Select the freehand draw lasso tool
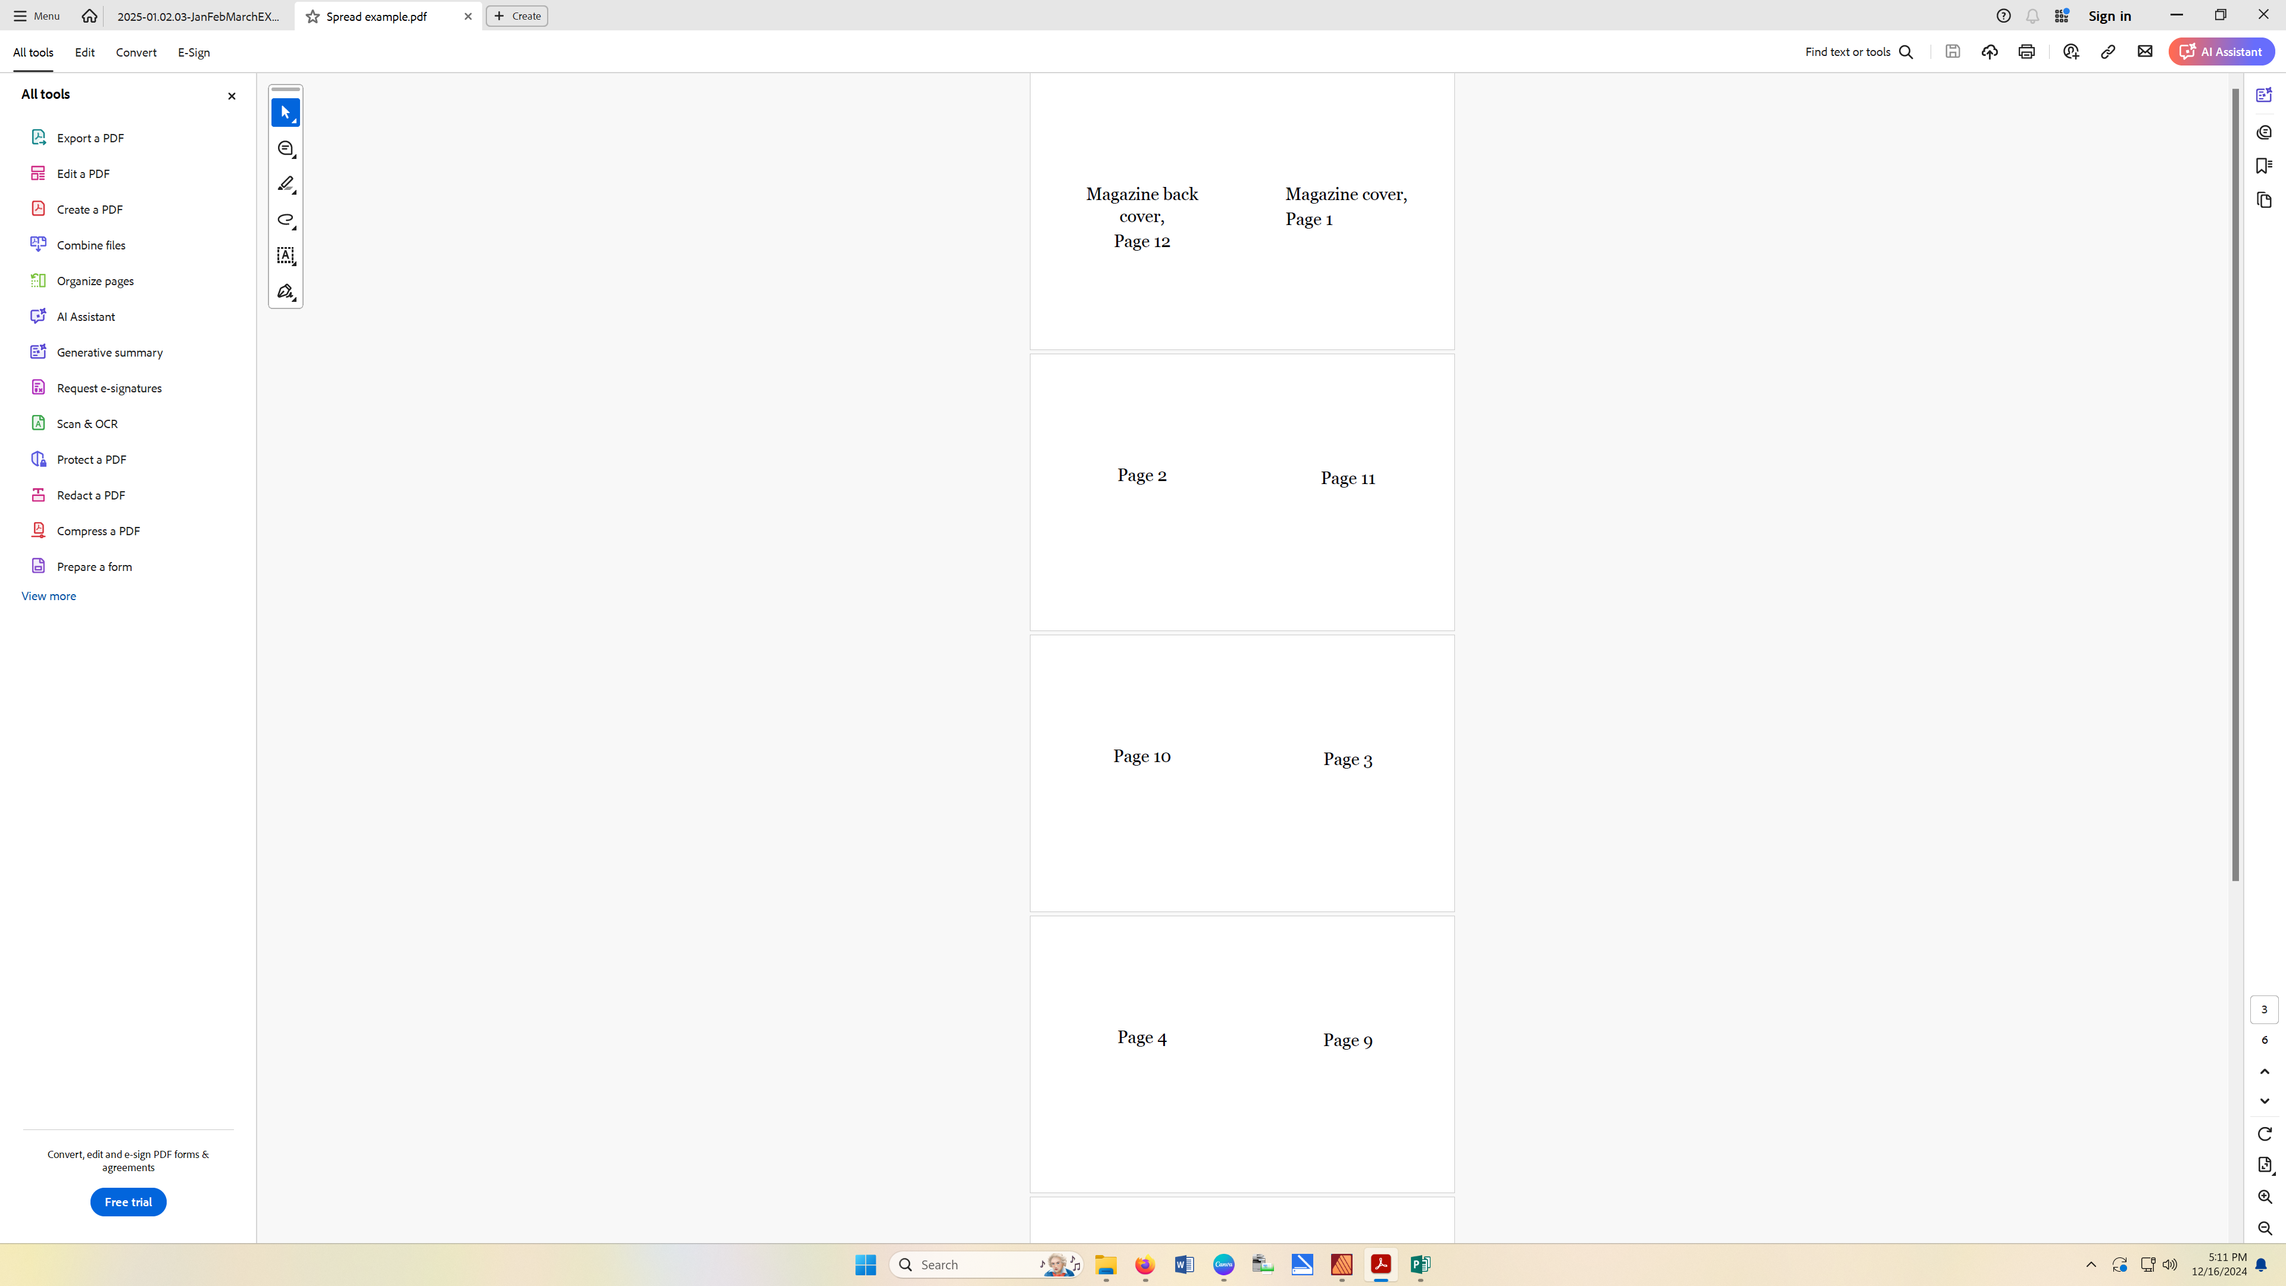The image size is (2286, 1286). pyautogui.click(x=285, y=220)
